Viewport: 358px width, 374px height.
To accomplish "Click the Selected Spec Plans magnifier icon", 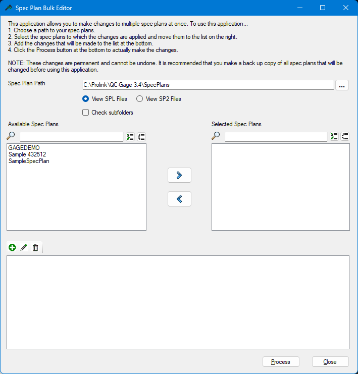I will [x=216, y=136].
